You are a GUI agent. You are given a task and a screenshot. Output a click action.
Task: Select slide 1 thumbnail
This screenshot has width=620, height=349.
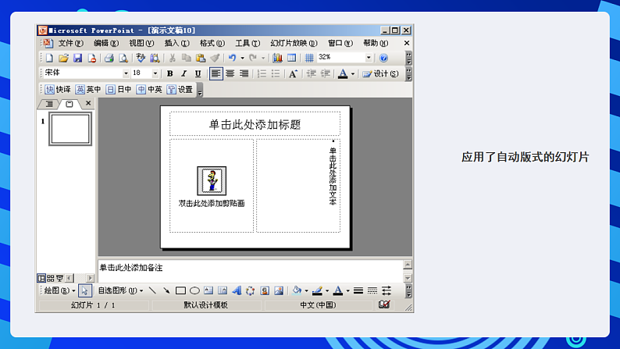click(70, 129)
